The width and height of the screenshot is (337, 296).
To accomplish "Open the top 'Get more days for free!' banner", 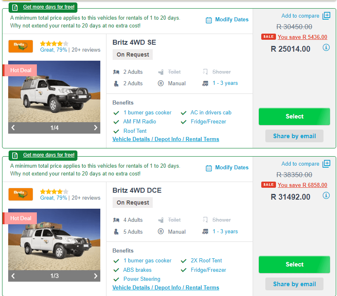I will (x=49, y=7).
